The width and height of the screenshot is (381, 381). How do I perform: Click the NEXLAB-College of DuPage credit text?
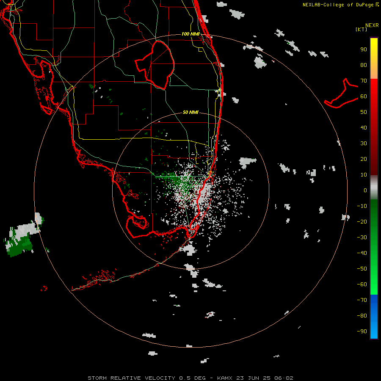coord(340,5)
